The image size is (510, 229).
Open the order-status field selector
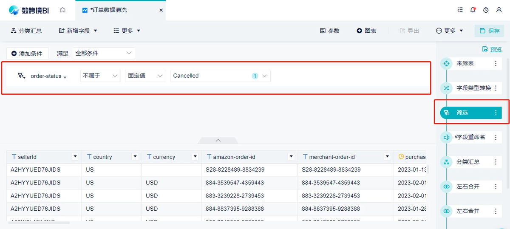coord(48,76)
